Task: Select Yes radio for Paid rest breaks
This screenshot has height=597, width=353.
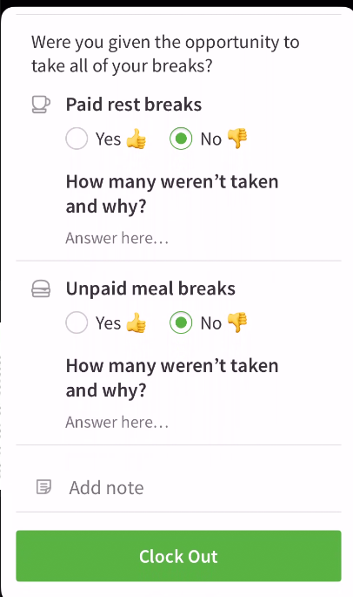Action: (x=77, y=139)
